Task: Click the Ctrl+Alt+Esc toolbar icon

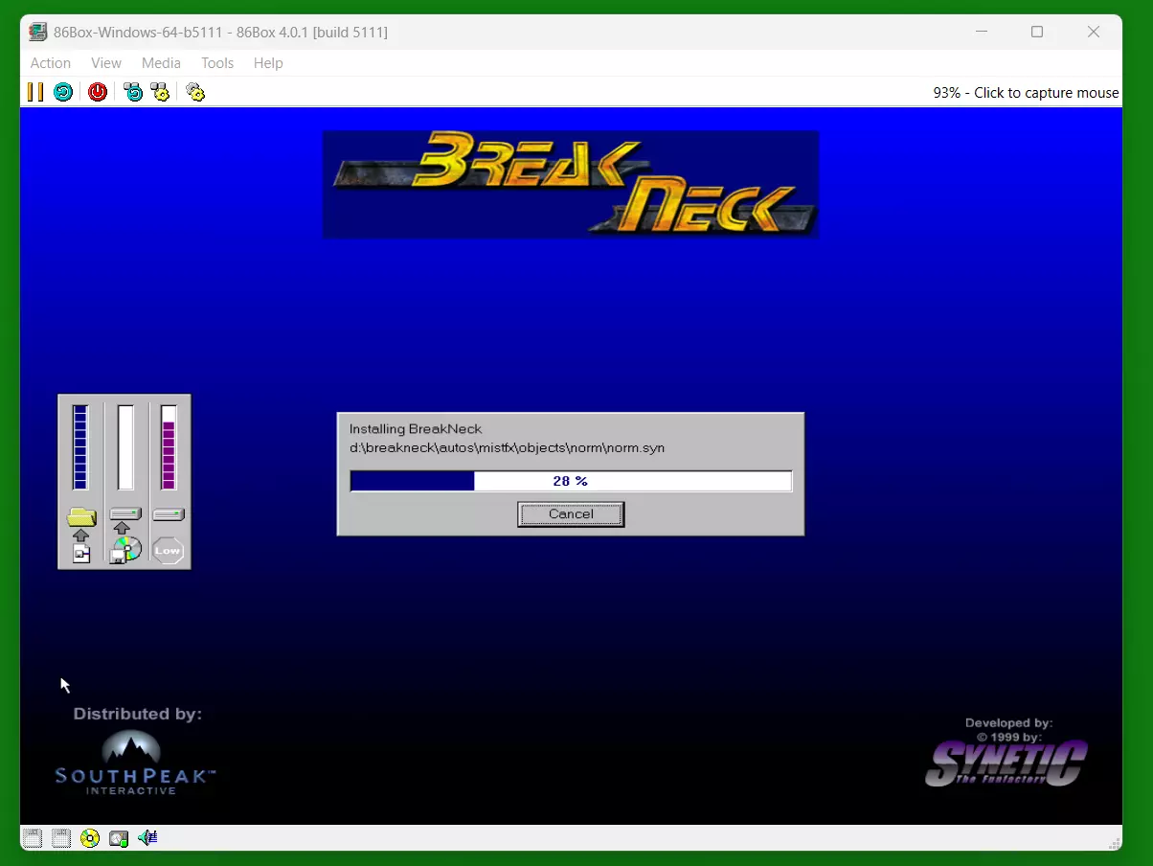Action: click(160, 92)
